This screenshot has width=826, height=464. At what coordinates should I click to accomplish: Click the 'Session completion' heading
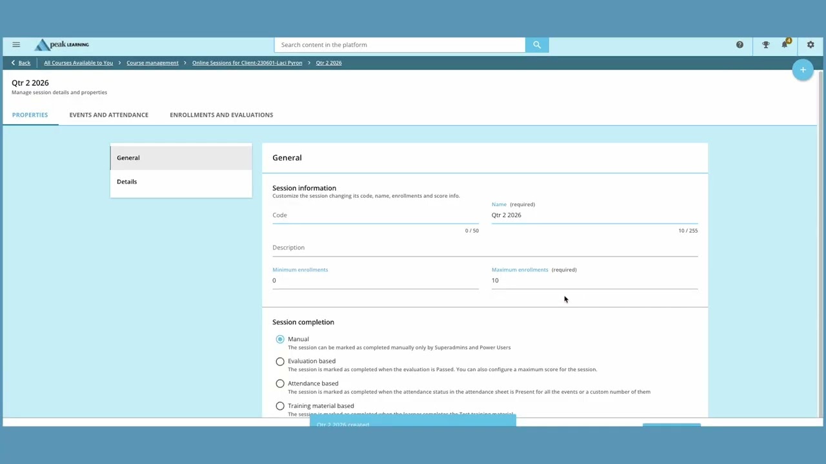click(303, 322)
